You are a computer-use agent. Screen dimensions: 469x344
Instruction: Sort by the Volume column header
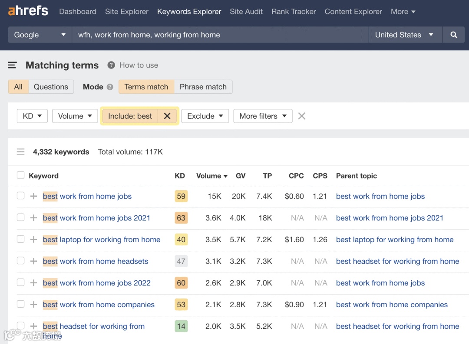(x=212, y=176)
